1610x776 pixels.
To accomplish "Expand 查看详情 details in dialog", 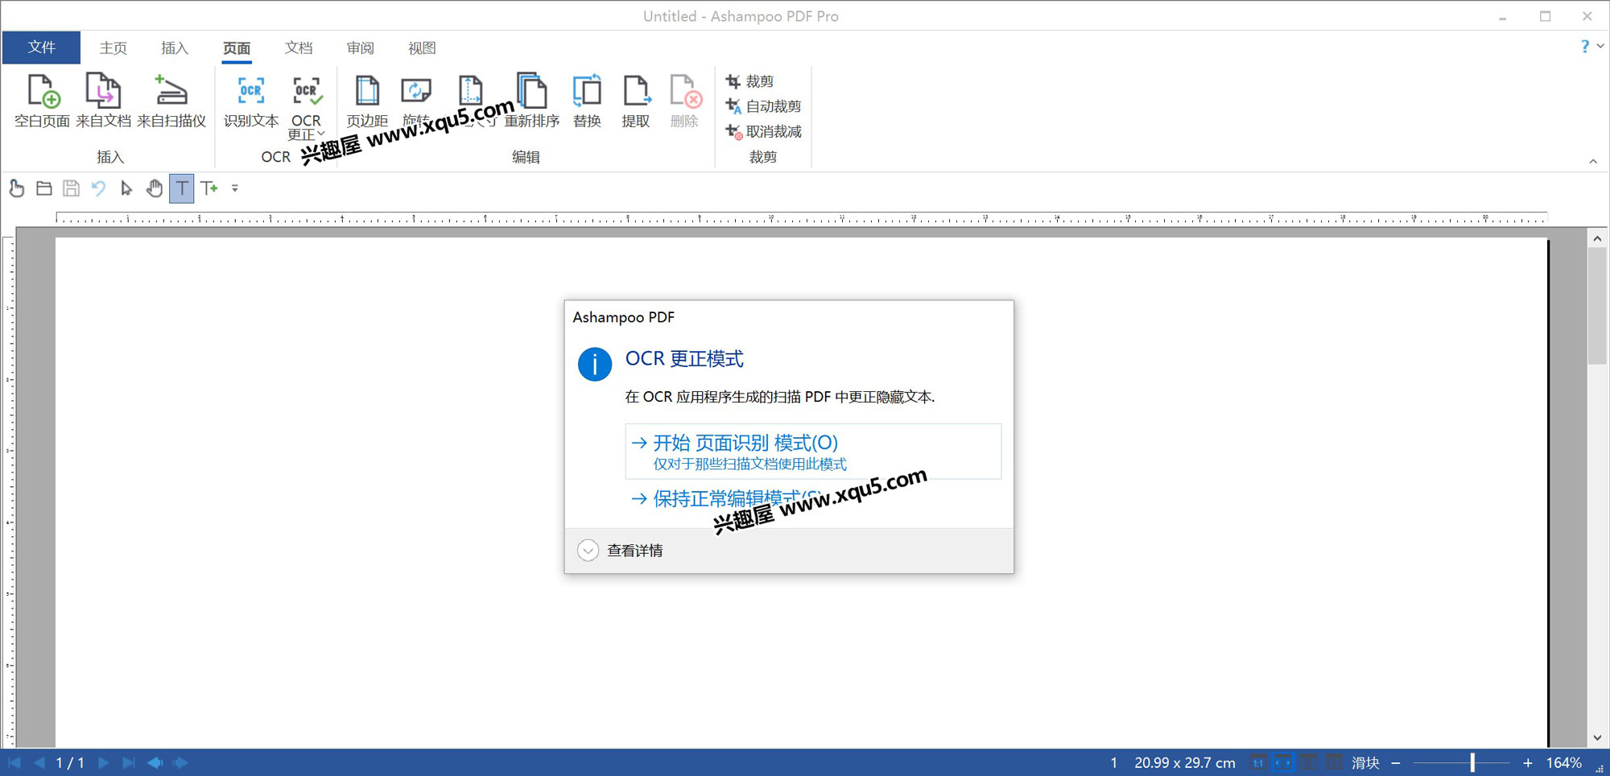I will (x=620, y=551).
